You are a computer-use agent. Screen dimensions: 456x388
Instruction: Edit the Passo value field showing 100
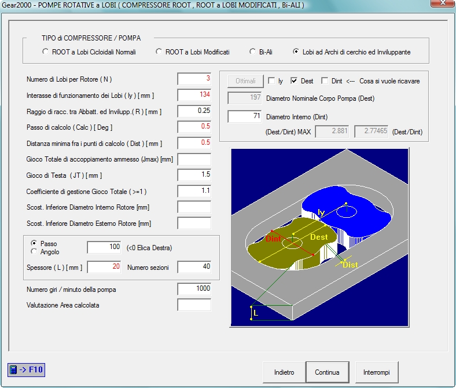click(x=104, y=247)
